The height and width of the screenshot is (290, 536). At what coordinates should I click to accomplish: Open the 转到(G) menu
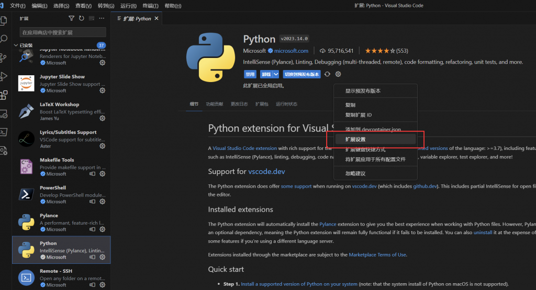pos(106,6)
